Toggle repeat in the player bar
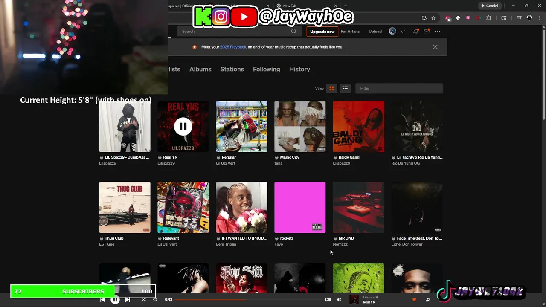The height and width of the screenshot is (307, 546). [155, 300]
